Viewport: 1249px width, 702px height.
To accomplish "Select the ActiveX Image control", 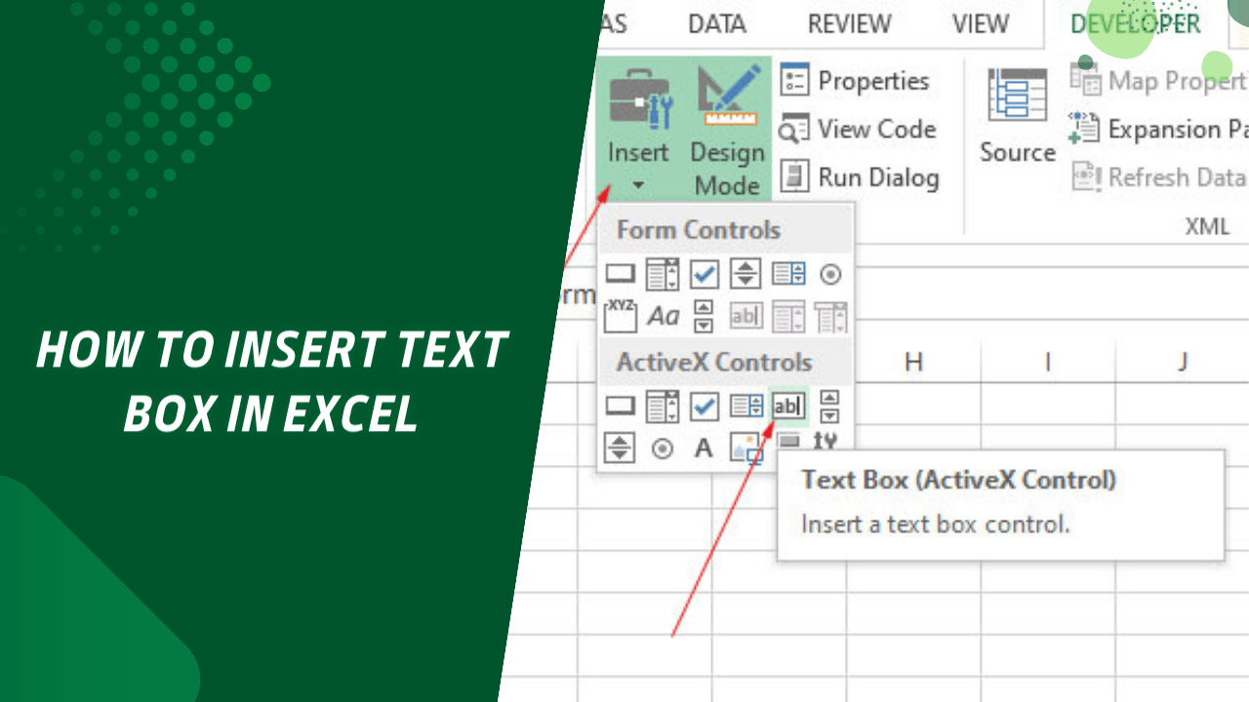I will (x=745, y=448).
